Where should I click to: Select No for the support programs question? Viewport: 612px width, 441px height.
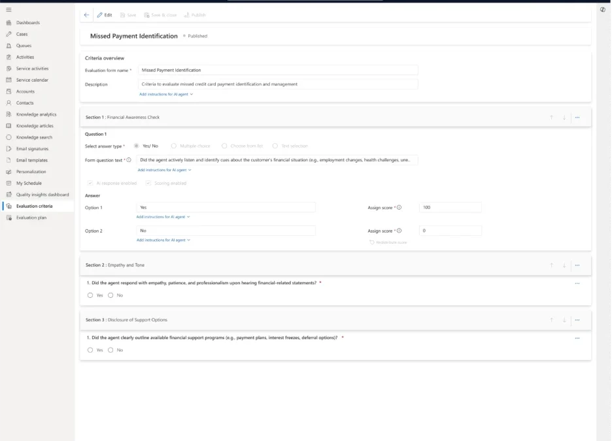[x=110, y=350]
